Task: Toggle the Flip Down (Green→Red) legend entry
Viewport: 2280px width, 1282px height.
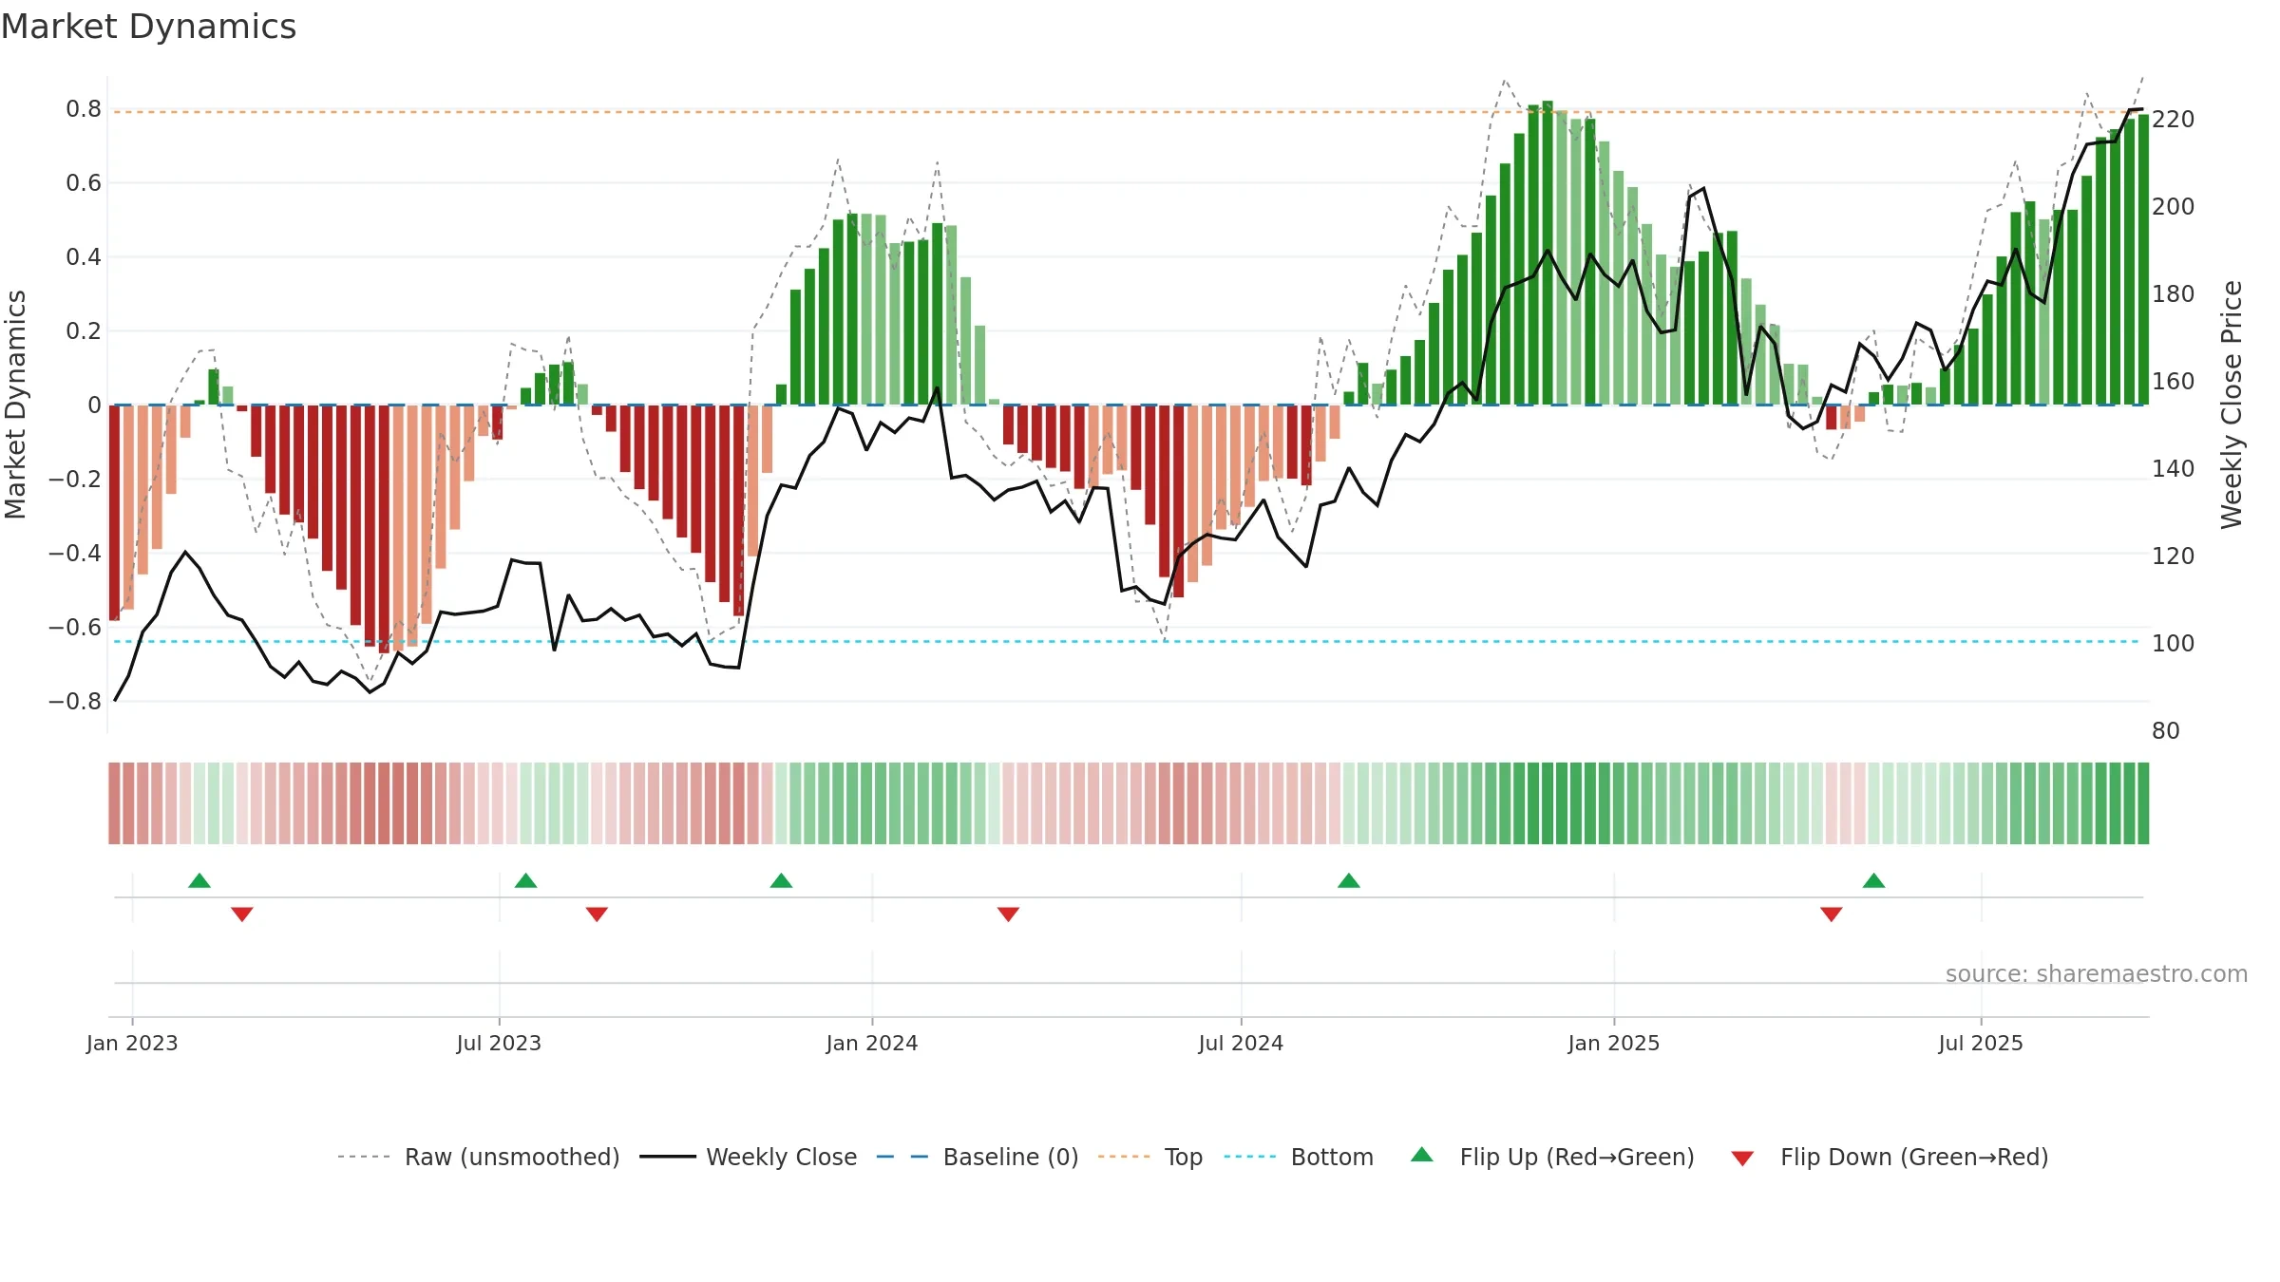Action: coord(1890,1158)
